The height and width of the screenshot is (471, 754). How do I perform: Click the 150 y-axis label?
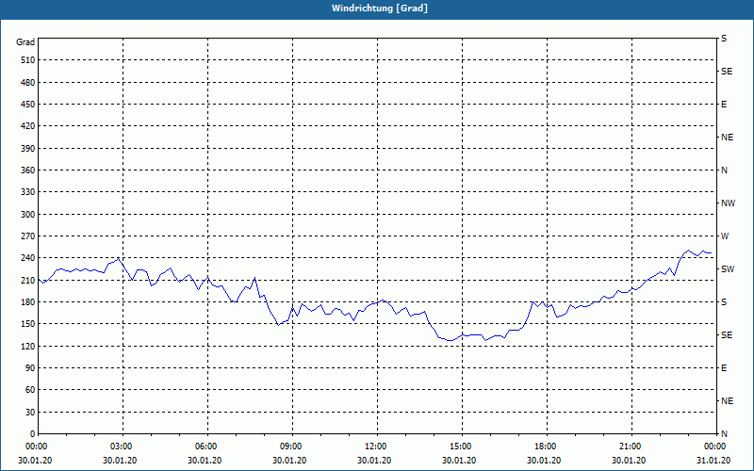tap(28, 324)
